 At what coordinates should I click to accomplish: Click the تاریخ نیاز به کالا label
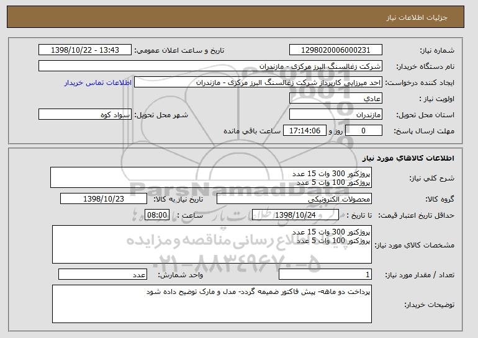(178, 199)
